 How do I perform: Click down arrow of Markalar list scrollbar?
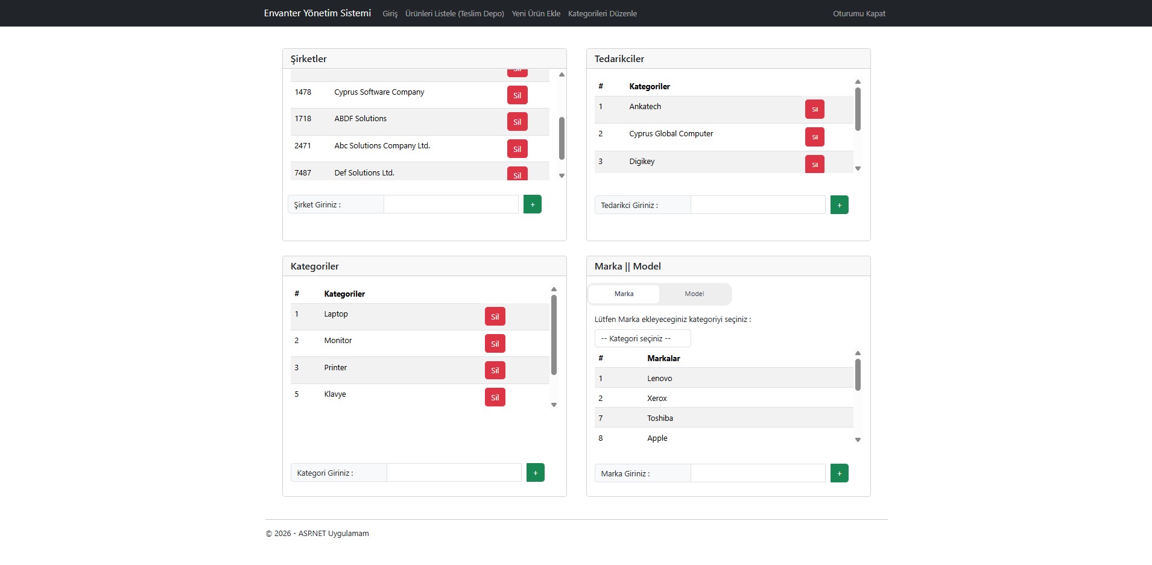tap(858, 440)
